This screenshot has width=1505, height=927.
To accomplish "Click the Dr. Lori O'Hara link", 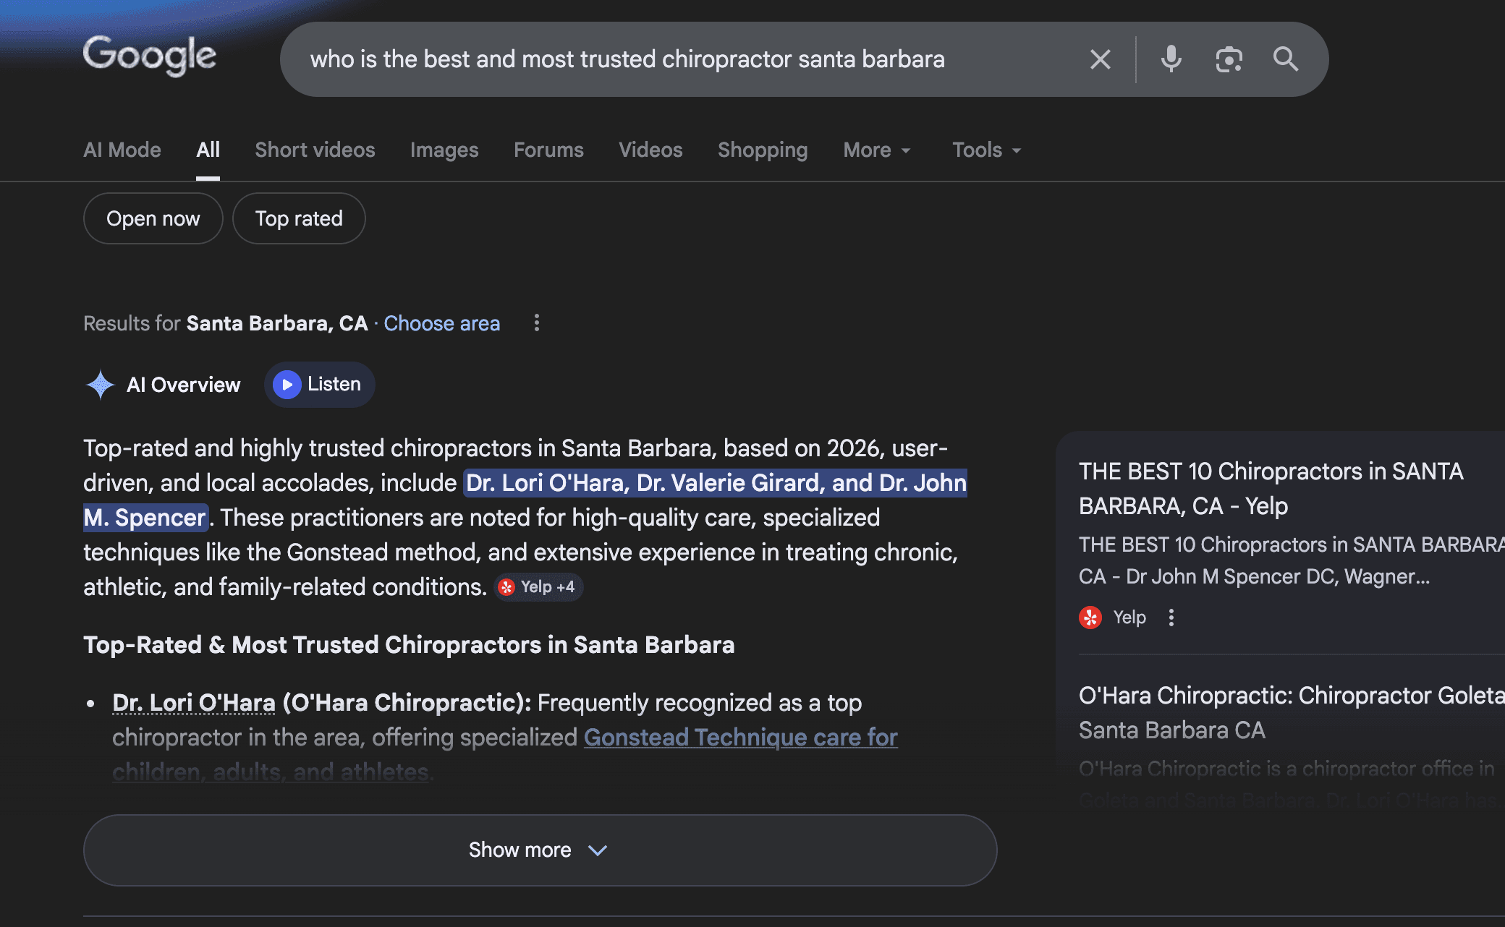I will point(194,701).
